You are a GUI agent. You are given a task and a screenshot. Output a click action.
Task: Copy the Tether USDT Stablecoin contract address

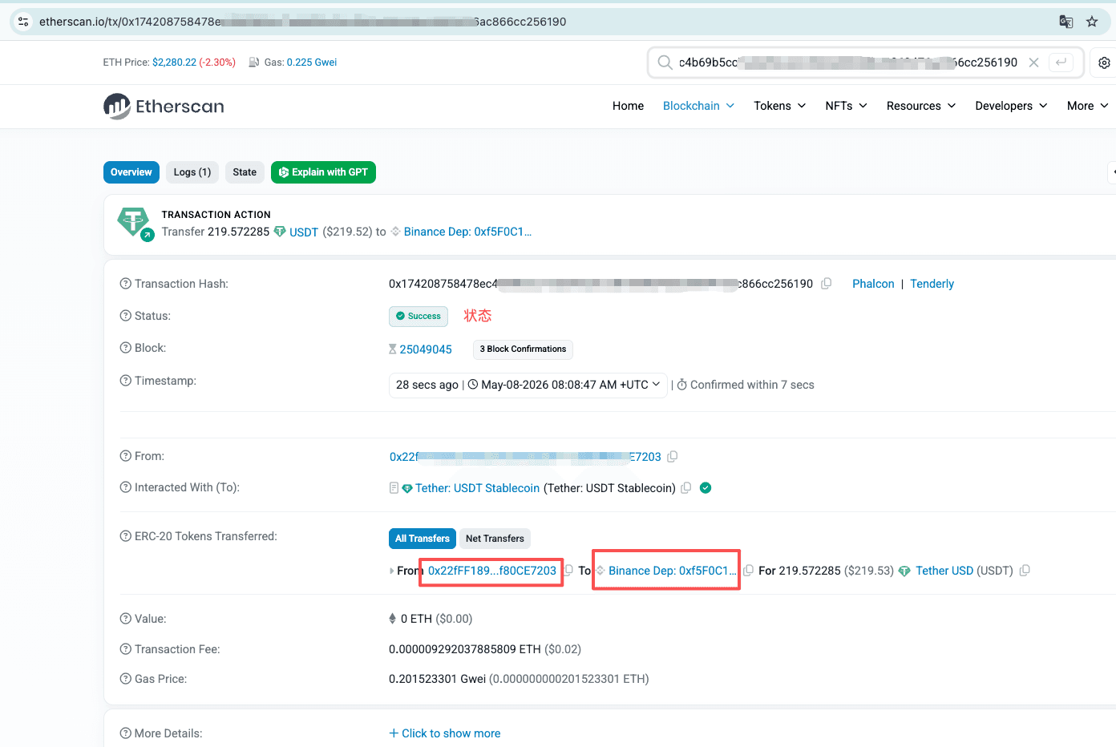click(686, 488)
